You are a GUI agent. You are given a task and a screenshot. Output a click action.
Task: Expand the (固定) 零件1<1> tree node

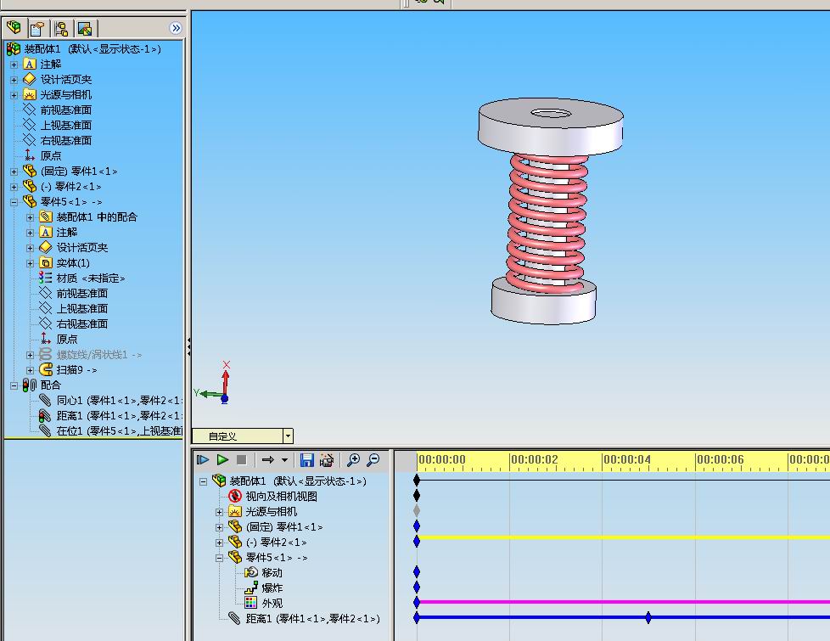(14, 171)
